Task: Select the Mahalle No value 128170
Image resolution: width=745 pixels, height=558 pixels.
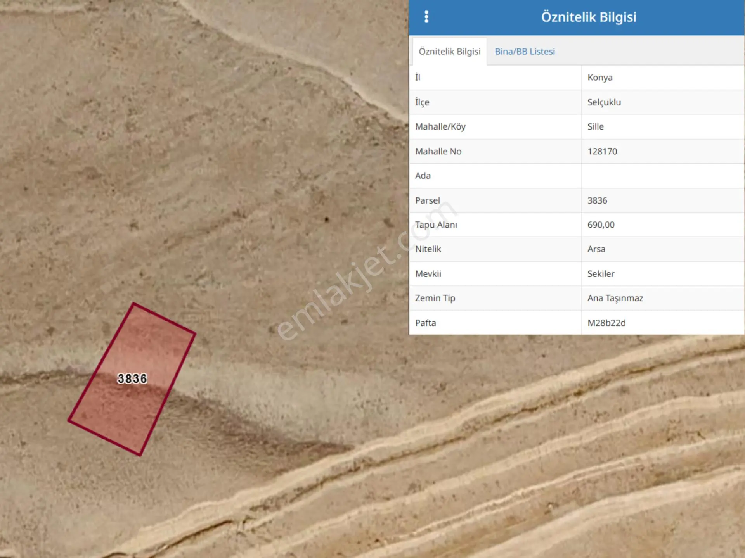Action: click(x=602, y=151)
